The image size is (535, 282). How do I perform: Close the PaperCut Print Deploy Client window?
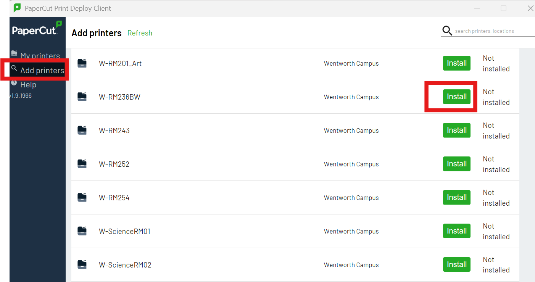pos(530,8)
